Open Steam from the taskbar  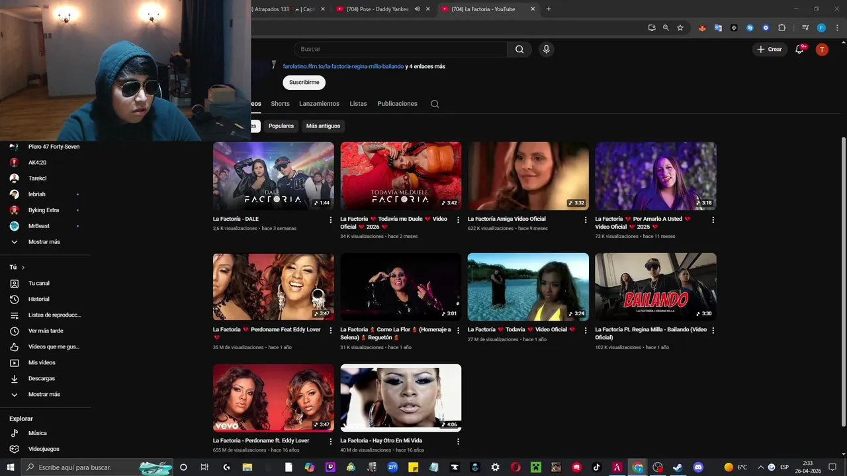point(678,467)
